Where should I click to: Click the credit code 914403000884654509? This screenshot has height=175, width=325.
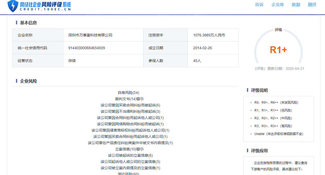[x=86, y=48]
